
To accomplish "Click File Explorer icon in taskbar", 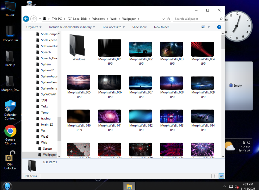I will tap(129, 186).
